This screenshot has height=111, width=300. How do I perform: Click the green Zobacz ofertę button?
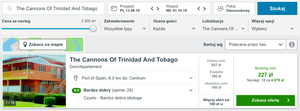coord(265,100)
